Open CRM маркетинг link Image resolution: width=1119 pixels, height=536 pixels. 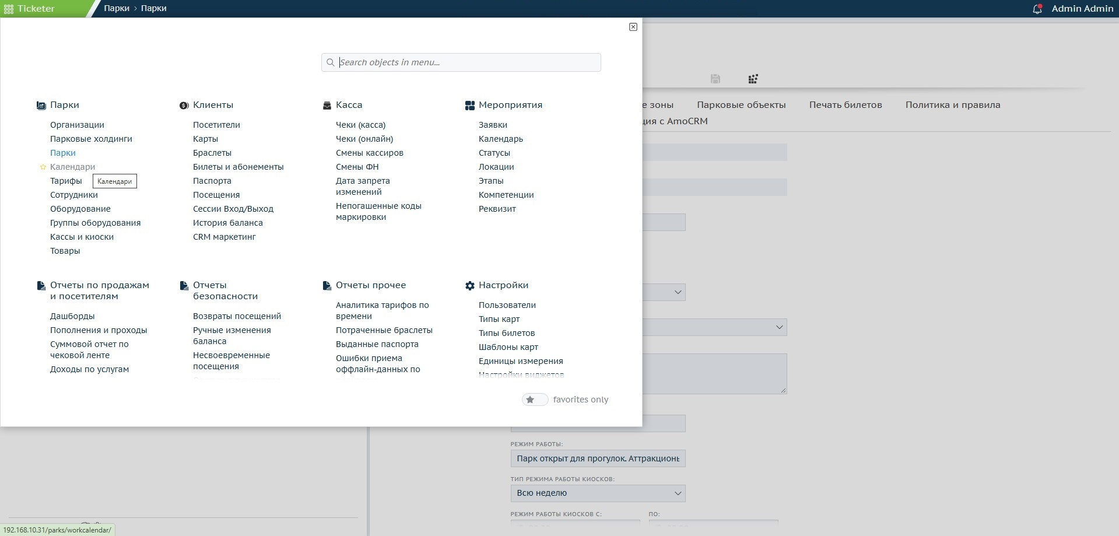(224, 237)
